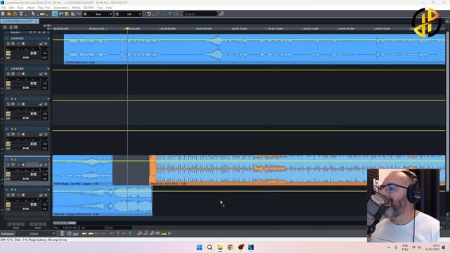Adjust track 2 volume fader
450x253 pixels.
pyautogui.click(x=34, y=84)
